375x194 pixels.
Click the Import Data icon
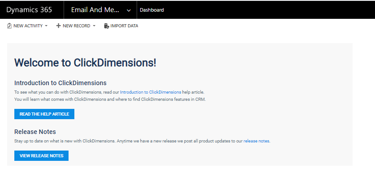click(107, 26)
